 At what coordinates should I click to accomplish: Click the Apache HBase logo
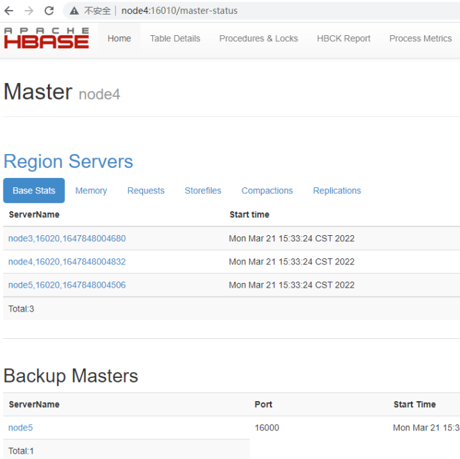[x=46, y=39]
